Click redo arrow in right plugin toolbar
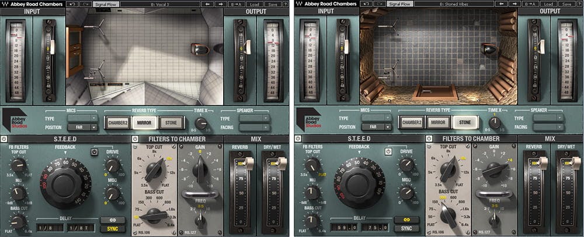Viewport: 584px width, 237px height. coord(377,3)
